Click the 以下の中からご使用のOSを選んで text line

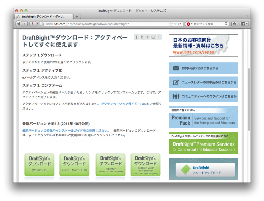click(57, 62)
